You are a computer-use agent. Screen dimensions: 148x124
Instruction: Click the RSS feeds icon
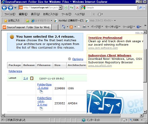(x=71, y=27)
